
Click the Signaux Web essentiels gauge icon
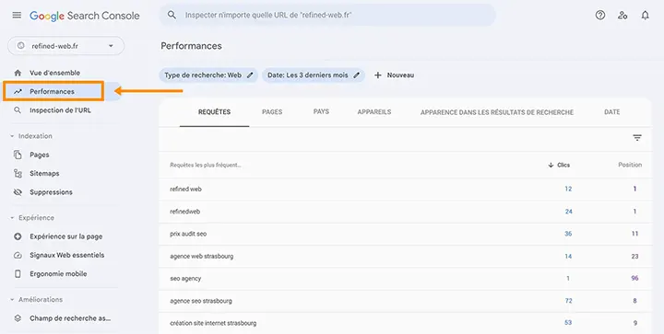18,255
